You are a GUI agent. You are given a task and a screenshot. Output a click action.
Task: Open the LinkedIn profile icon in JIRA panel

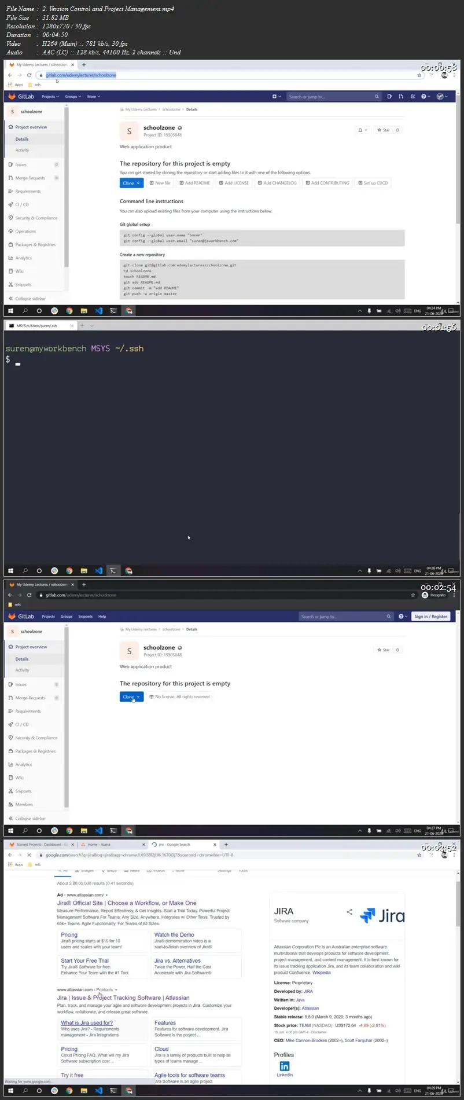285,1066
